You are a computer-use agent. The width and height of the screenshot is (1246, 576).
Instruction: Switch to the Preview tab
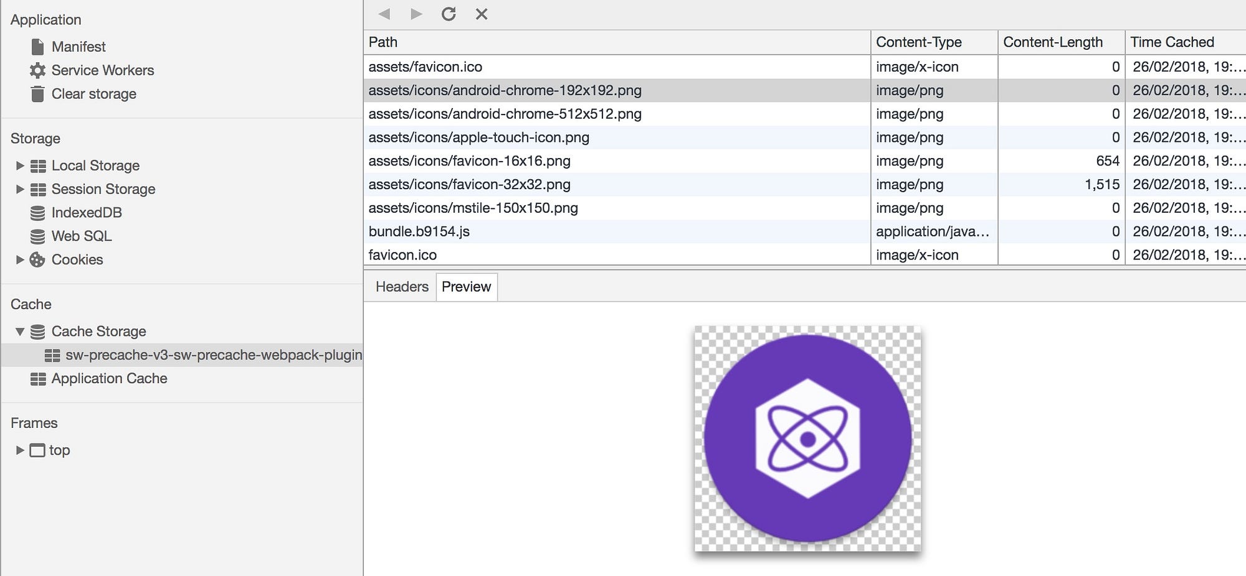pos(466,287)
